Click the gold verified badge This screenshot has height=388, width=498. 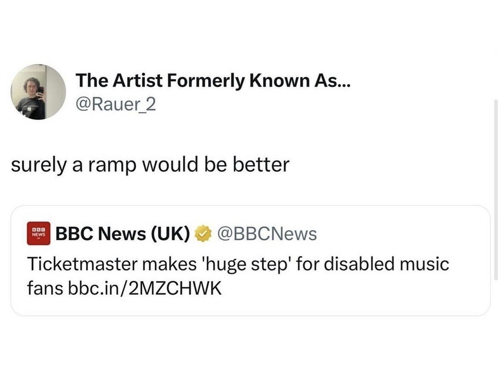click(203, 234)
